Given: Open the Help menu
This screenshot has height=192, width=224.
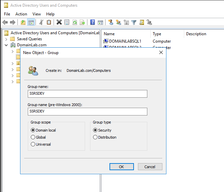Looking at the screenshot, I should click(50, 14).
